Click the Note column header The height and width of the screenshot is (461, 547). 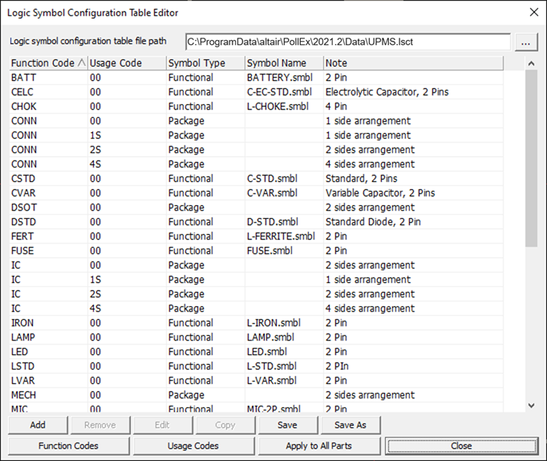pyautogui.click(x=412, y=63)
